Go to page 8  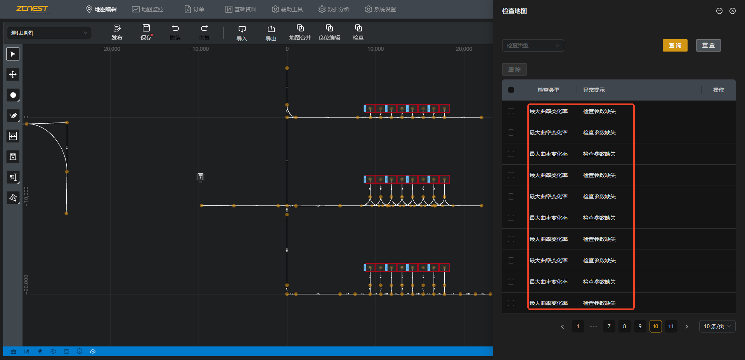click(x=624, y=326)
